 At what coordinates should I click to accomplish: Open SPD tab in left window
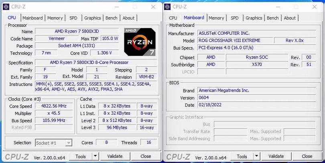(73, 18)
